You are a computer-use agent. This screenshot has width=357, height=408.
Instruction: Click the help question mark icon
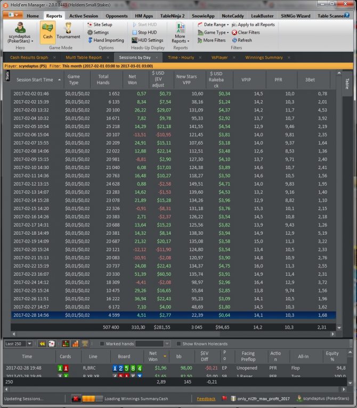tap(347, 15)
